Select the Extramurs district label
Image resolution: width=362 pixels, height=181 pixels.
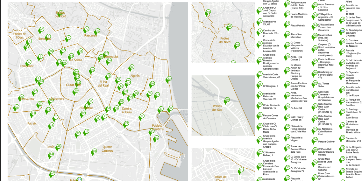pyautogui.click(x=57, y=99)
